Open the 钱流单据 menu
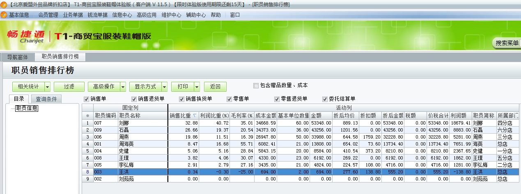 pyautogui.click(x=97, y=15)
